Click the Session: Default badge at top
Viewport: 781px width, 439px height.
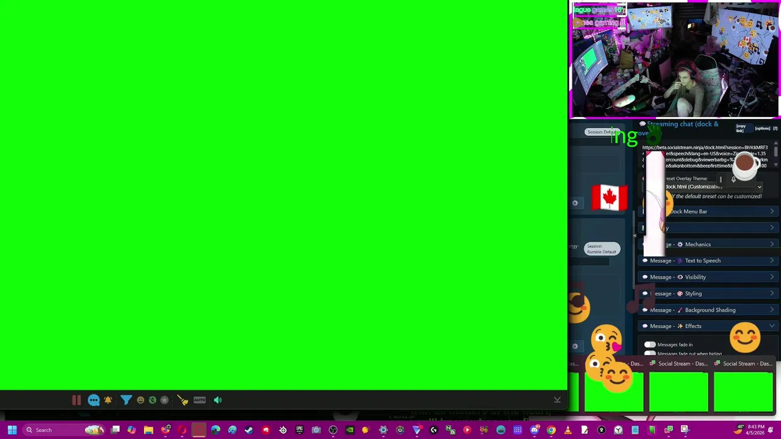point(601,132)
